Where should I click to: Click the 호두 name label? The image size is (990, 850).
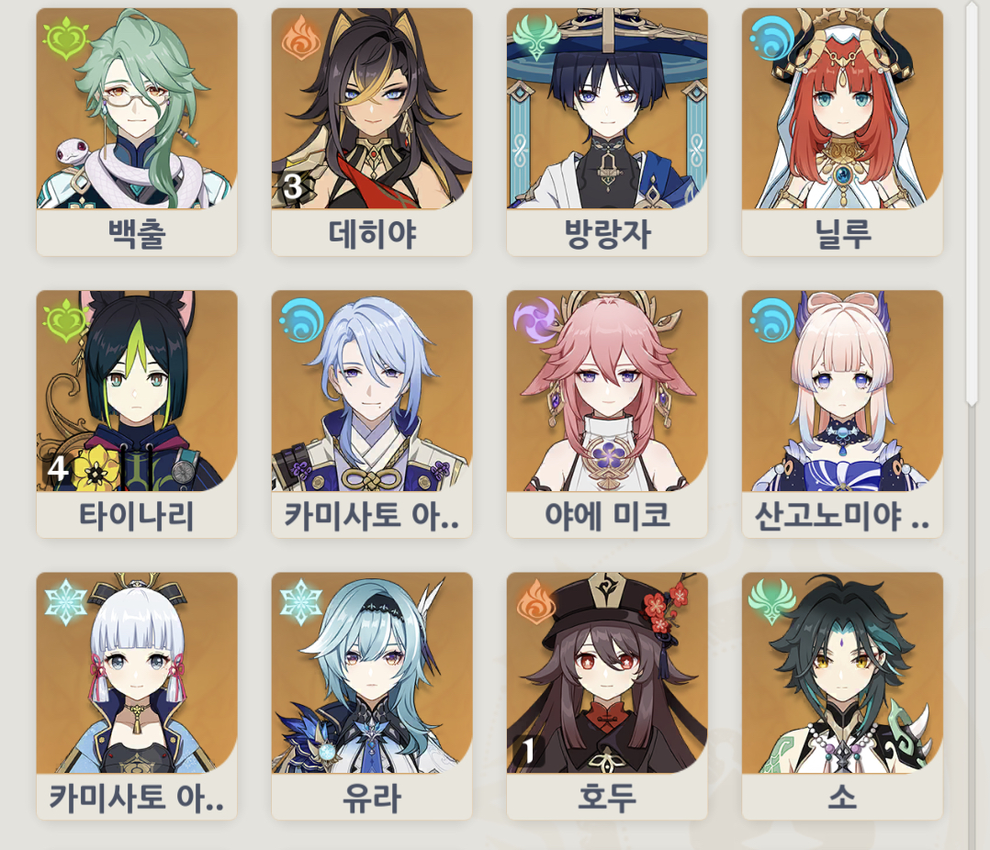pos(607,798)
